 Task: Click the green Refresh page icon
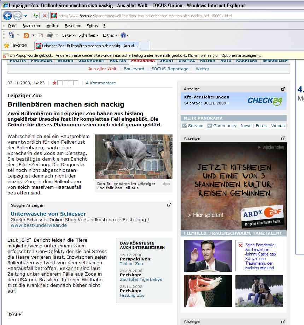(x=35, y=16)
